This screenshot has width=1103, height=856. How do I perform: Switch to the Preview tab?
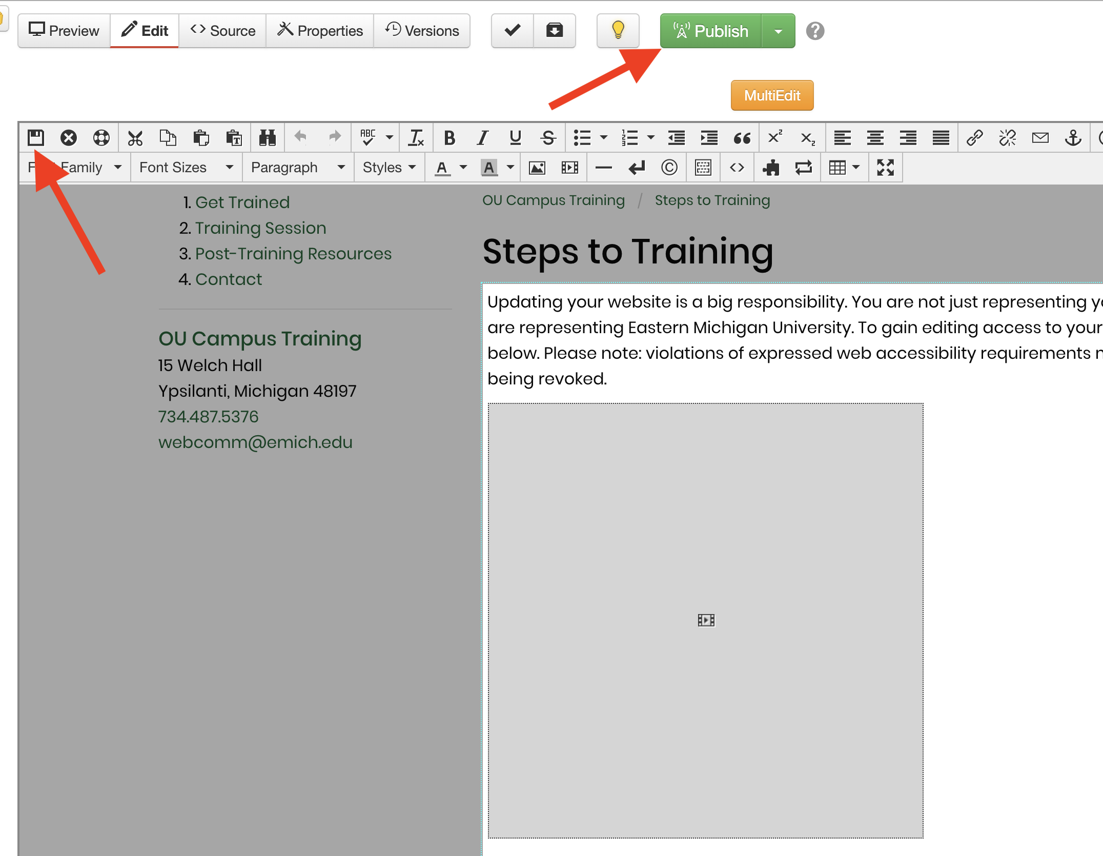tap(64, 31)
